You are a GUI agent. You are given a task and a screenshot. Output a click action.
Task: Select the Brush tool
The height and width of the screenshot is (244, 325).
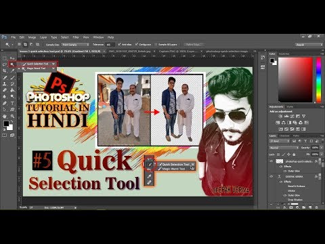[x=12, y=77]
